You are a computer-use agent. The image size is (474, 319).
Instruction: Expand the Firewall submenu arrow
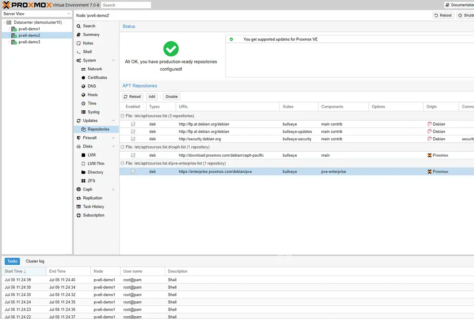tap(113, 138)
